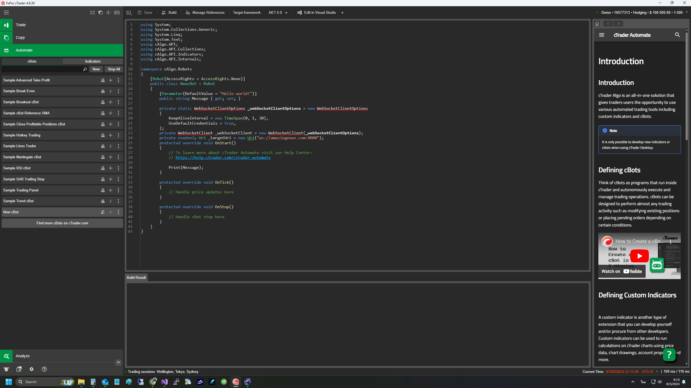Switch to the Indicators tab
This screenshot has width=691, height=388.
[x=93, y=61]
